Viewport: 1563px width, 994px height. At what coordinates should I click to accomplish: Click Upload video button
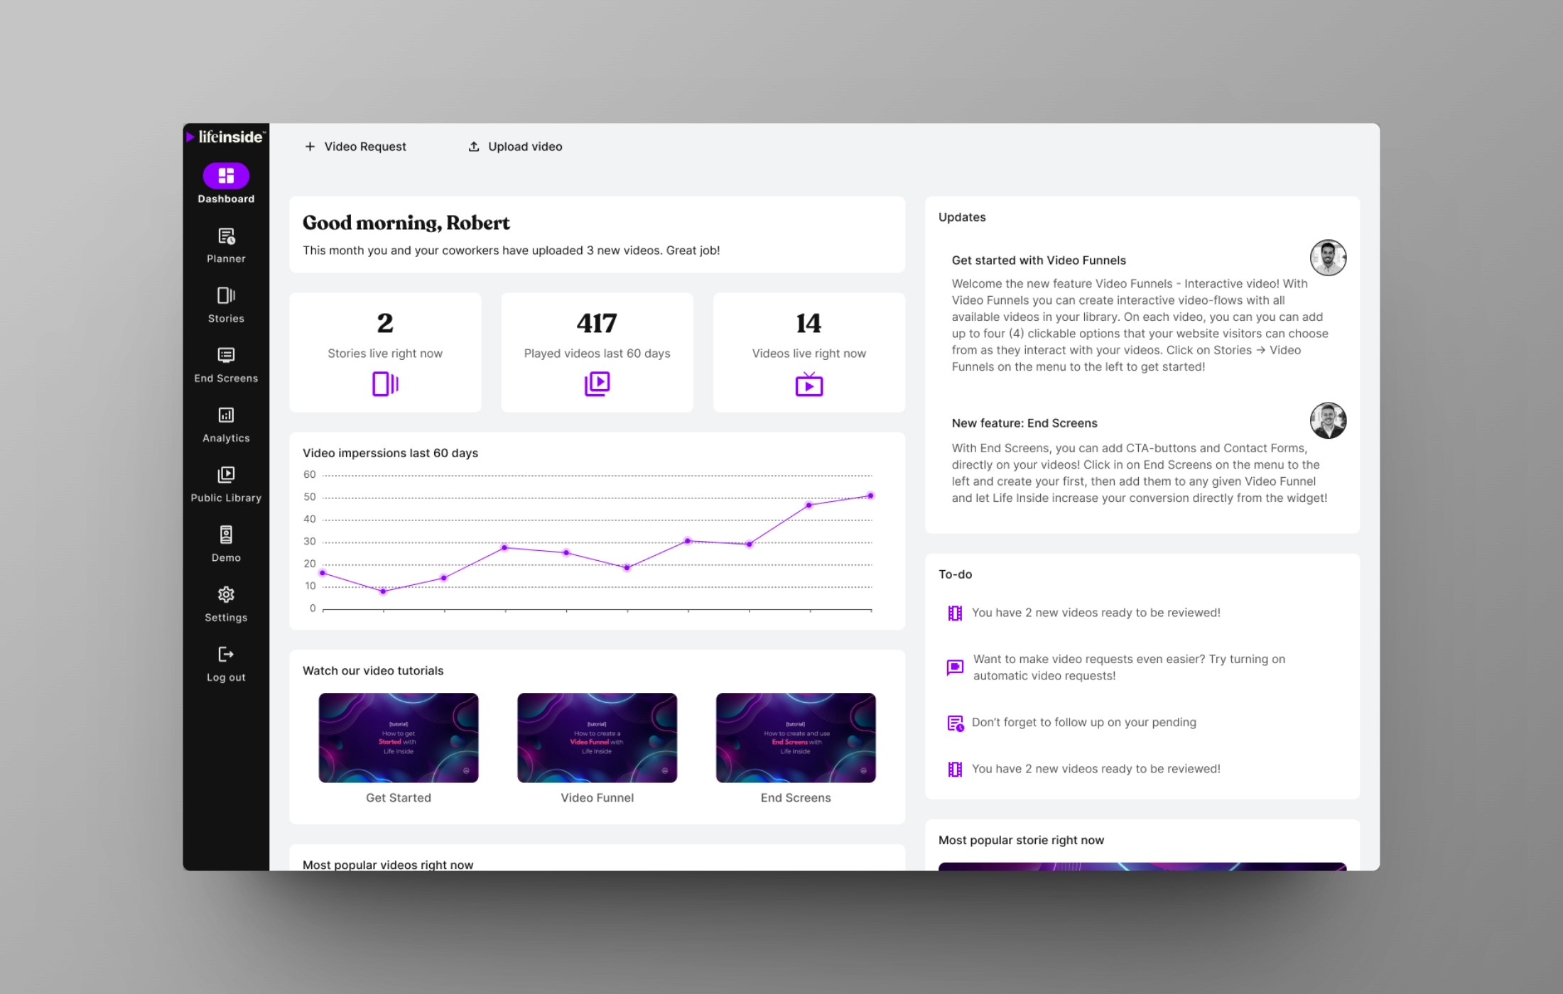click(514, 146)
